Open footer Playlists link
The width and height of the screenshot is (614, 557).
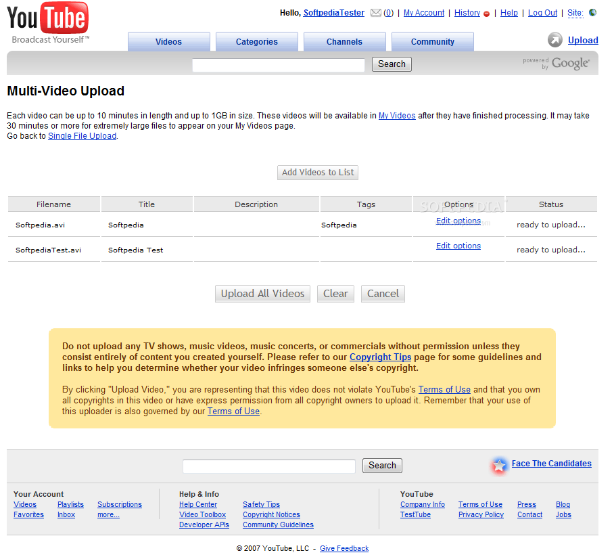[70, 504]
